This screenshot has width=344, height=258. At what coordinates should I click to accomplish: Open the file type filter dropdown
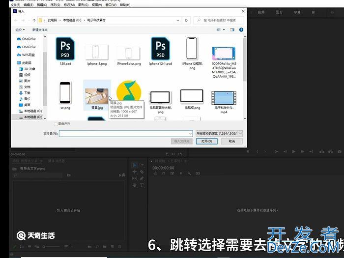pyautogui.click(x=219, y=133)
